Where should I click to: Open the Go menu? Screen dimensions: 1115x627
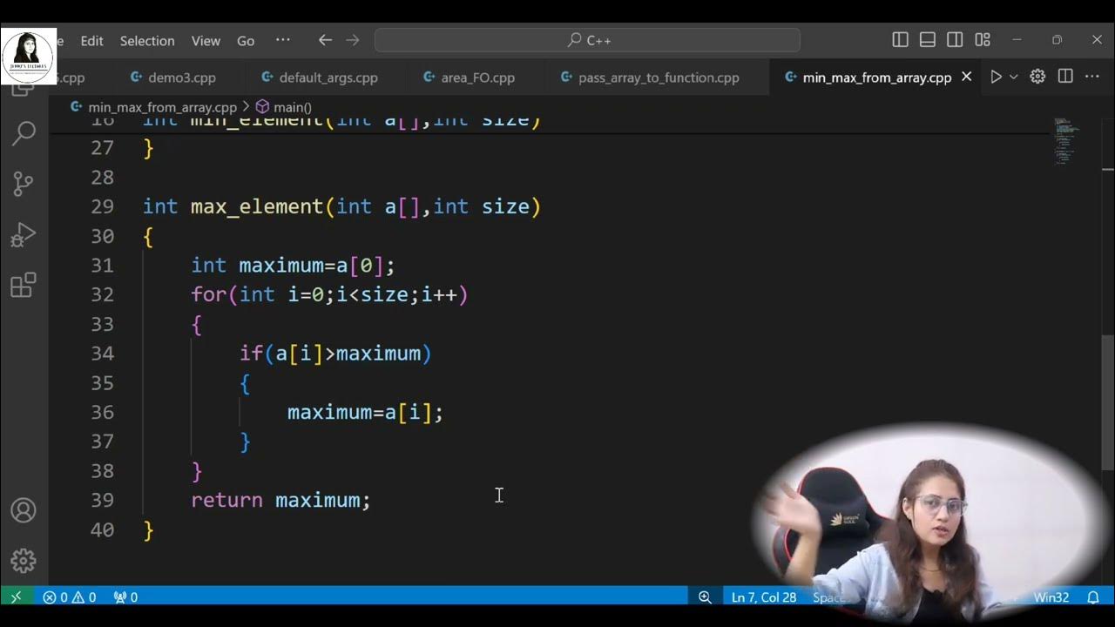246,41
